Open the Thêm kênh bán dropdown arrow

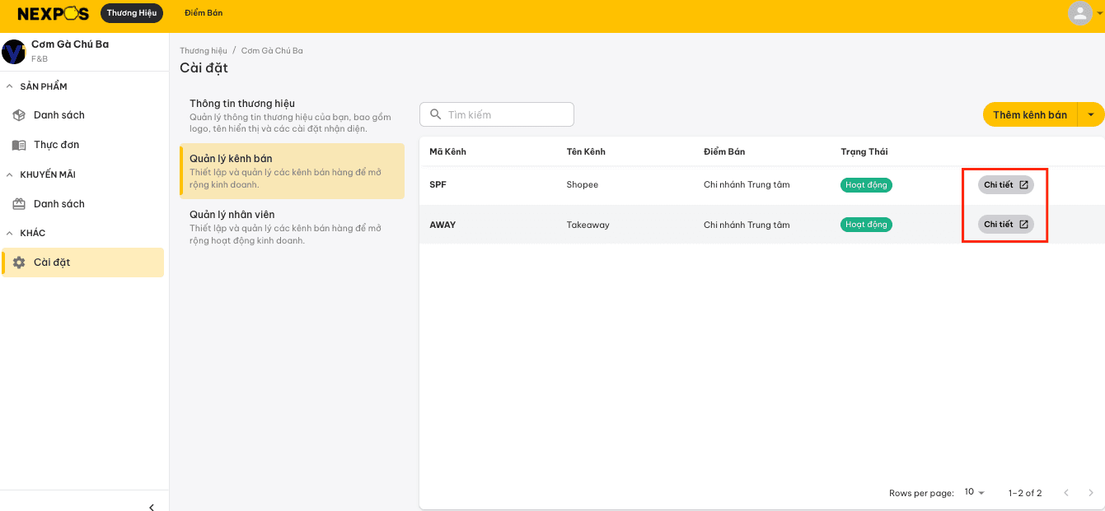point(1091,114)
